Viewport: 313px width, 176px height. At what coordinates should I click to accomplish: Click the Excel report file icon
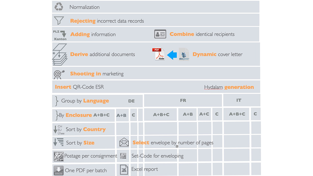click(124, 169)
